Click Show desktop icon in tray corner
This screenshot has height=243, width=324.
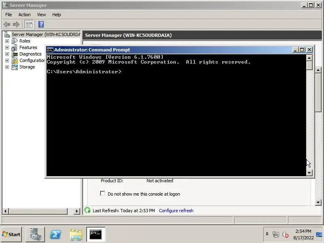pos(320,234)
